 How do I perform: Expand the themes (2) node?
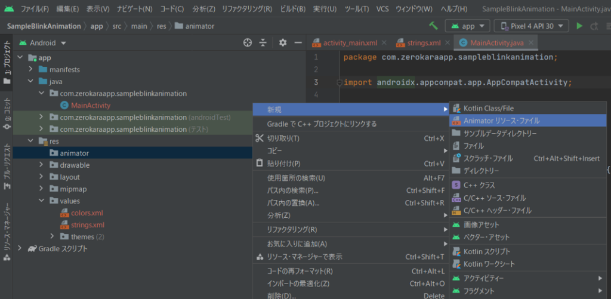(53, 236)
